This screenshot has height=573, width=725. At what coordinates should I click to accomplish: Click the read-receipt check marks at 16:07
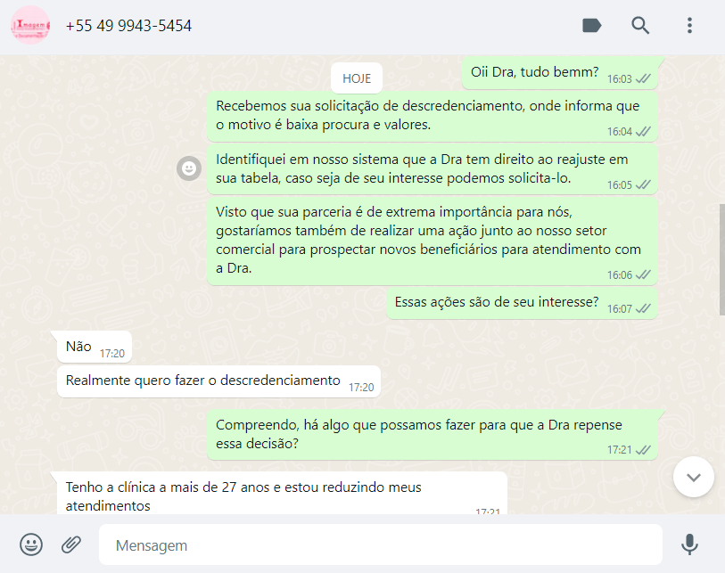(x=643, y=308)
